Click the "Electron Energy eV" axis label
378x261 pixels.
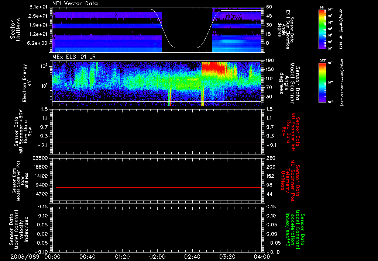pos(27,83)
